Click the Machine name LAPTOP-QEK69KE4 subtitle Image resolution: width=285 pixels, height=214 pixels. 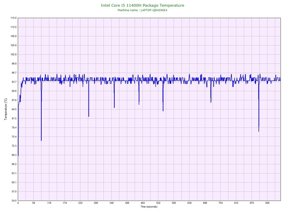pos(142,10)
